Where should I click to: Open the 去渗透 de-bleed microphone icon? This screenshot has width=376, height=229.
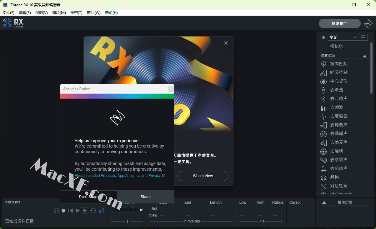323,90
